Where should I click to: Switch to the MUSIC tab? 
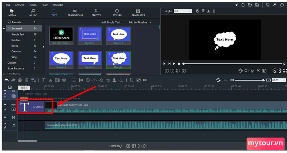coord(33,13)
